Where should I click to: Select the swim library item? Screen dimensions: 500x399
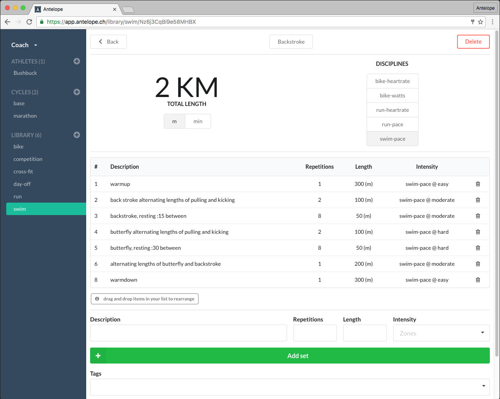click(46, 209)
